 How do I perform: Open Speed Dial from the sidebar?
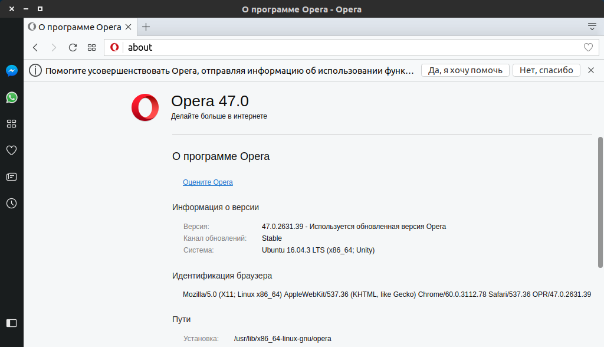(x=12, y=124)
